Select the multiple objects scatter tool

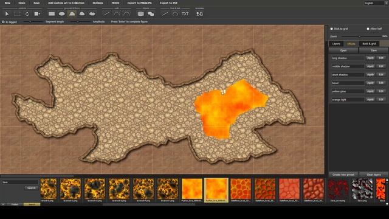pyautogui.click(x=151, y=14)
